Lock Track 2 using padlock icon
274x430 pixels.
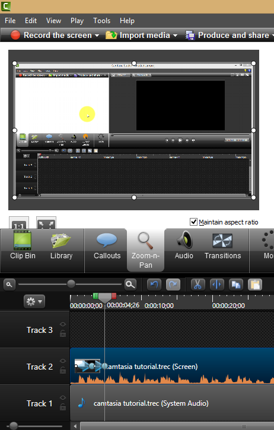pos(63,371)
